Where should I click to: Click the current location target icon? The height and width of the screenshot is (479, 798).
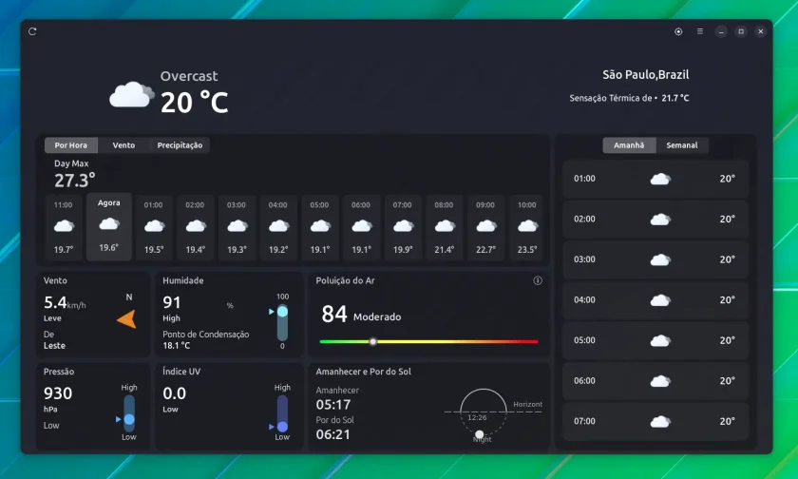[x=678, y=31]
